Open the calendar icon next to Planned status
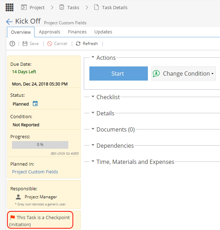220x230 pixels. pos(35,103)
